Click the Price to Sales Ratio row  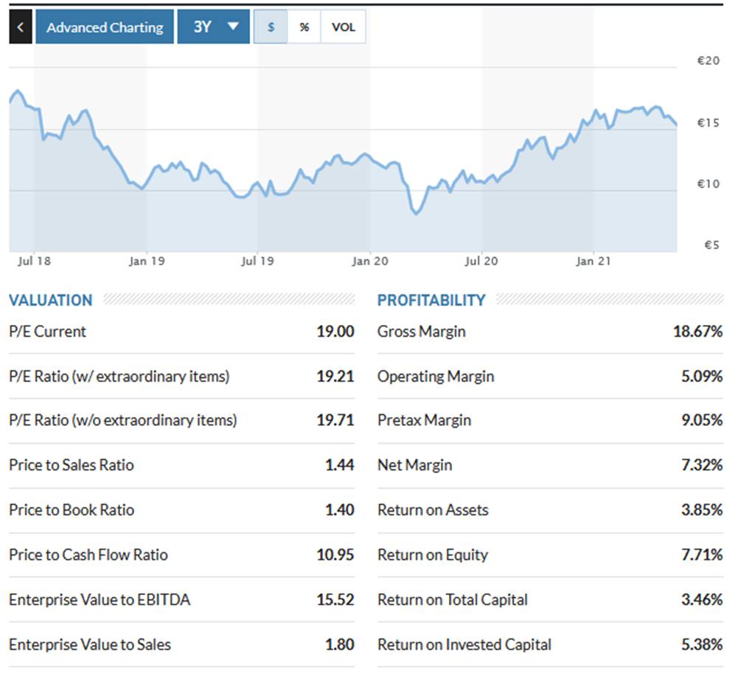(x=182, y=465)
